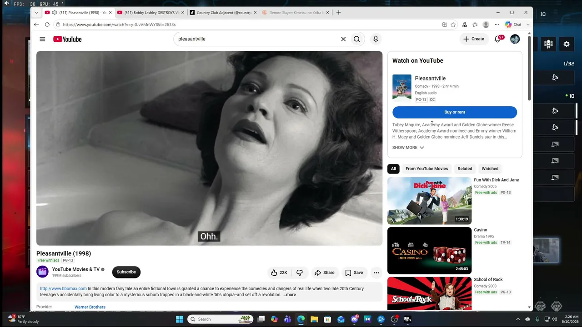The width and height of the screenshot is (582, 327).
Task: Open the YouTube Movies & TV channel avatar
Action: click(42, 272)
